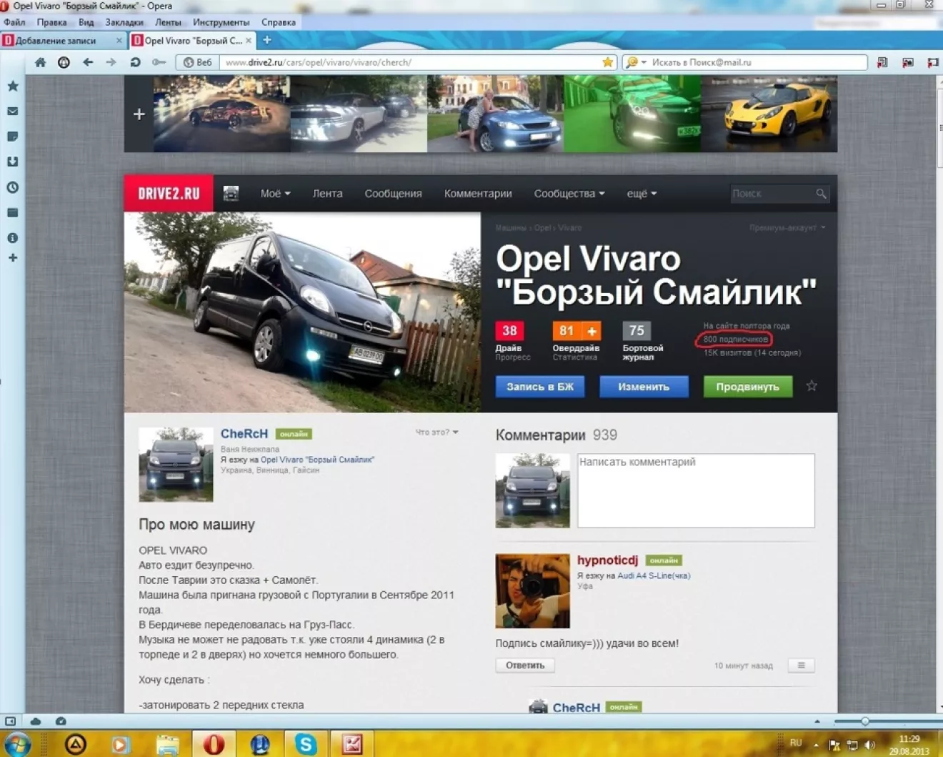
Task: Click the car avatar icon beside DRIVE2.RU logo
Action: coord(231,193)
